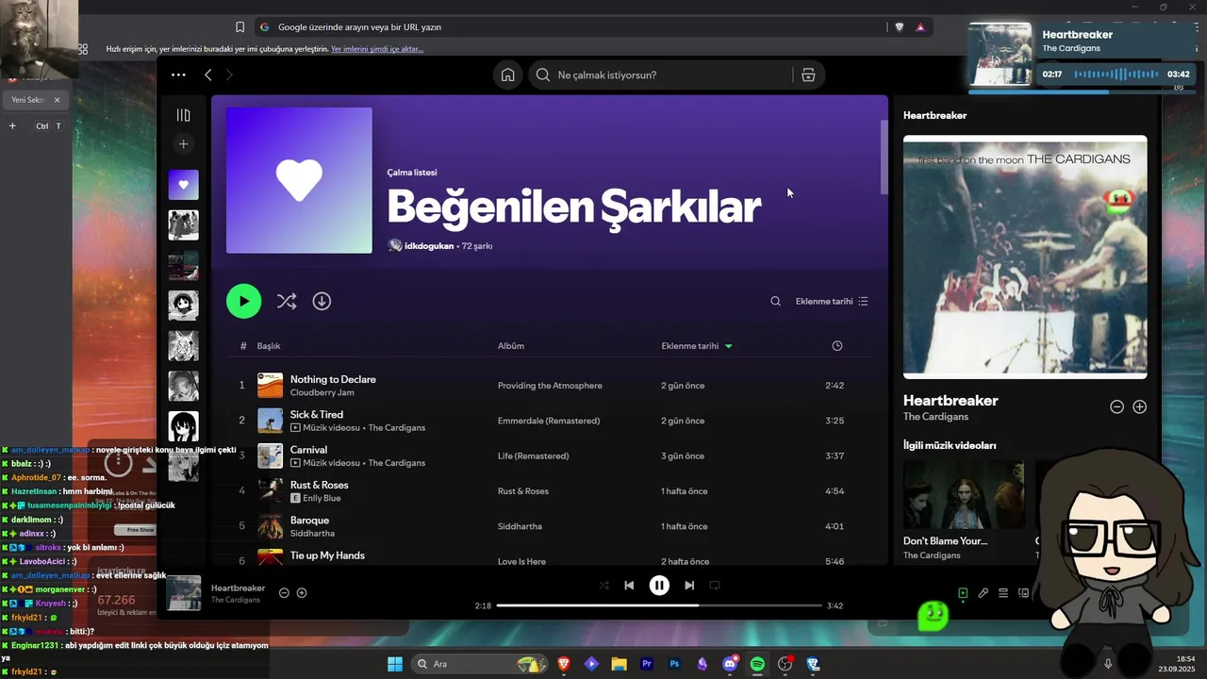Select the song Carnival
Image resolution: width=1207 pixels, height=679 pixels.
(308, 450)
